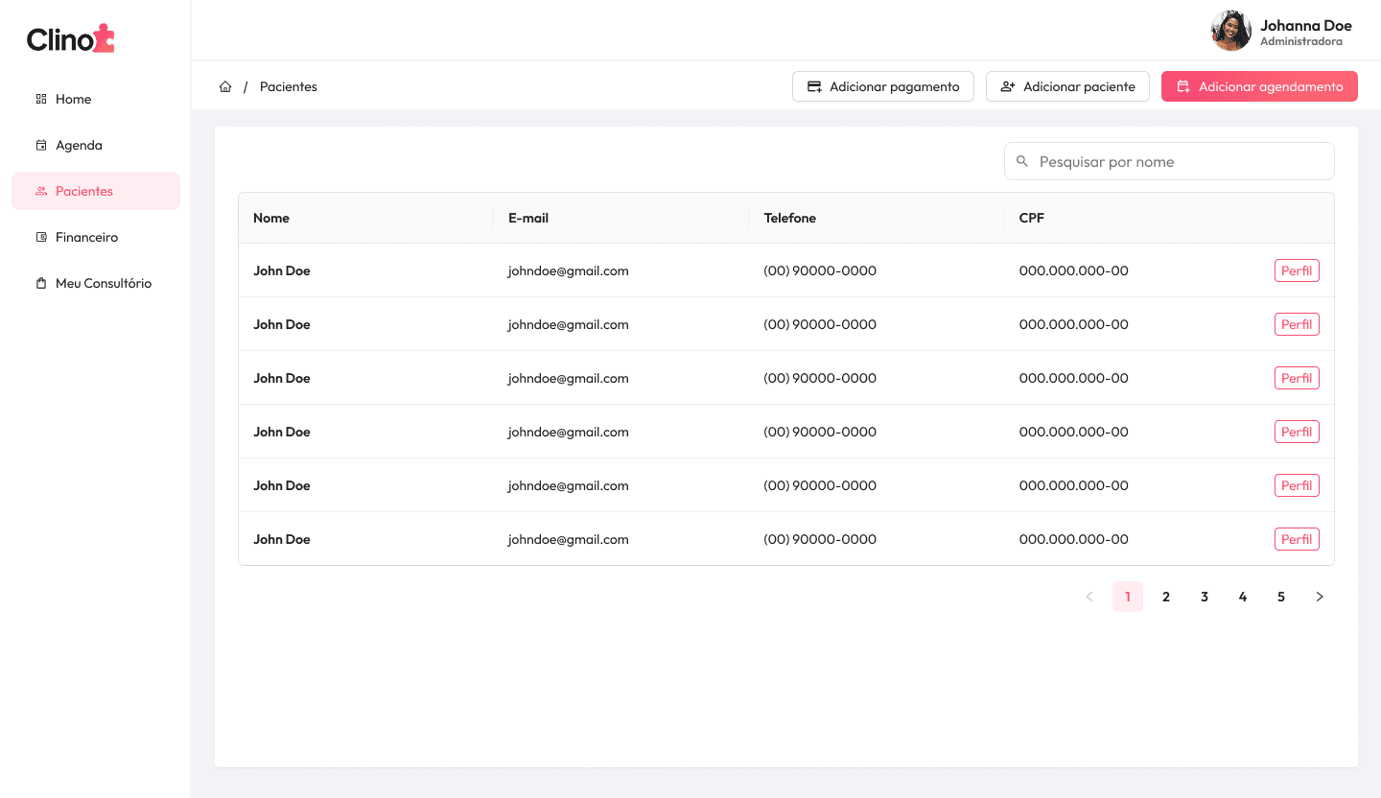Image resolution: width=1381 pixels, height=798 pixels.
Task: Click the search magnifier icon
Action: point(1022,161)
